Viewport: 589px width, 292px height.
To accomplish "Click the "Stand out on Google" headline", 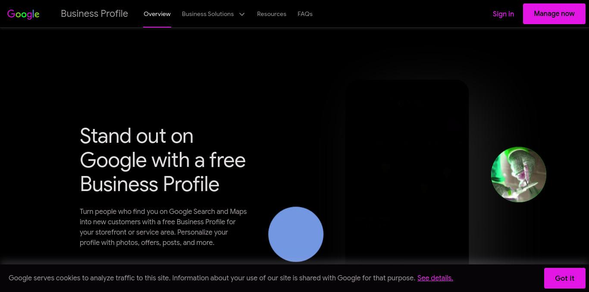I will [x=163, y=160].
